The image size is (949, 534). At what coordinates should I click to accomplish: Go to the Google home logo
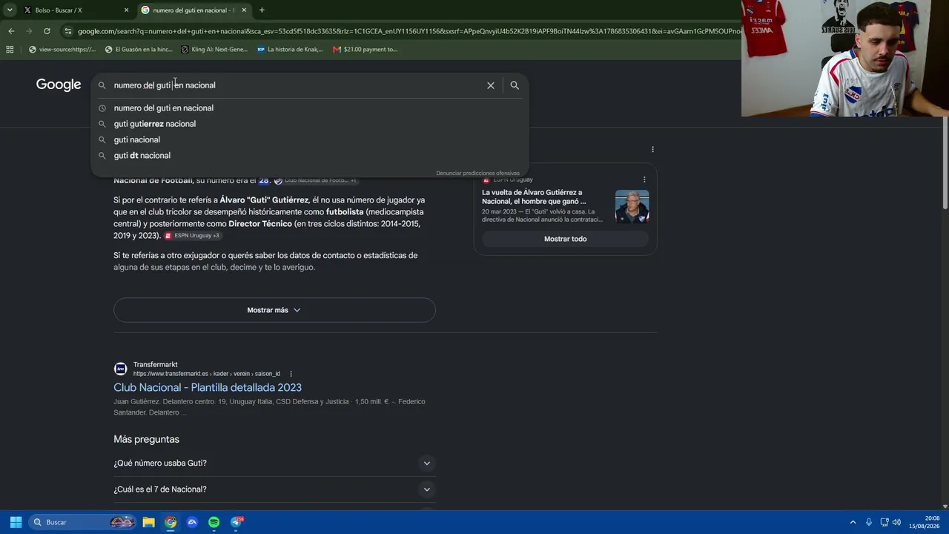click(59, 85)
